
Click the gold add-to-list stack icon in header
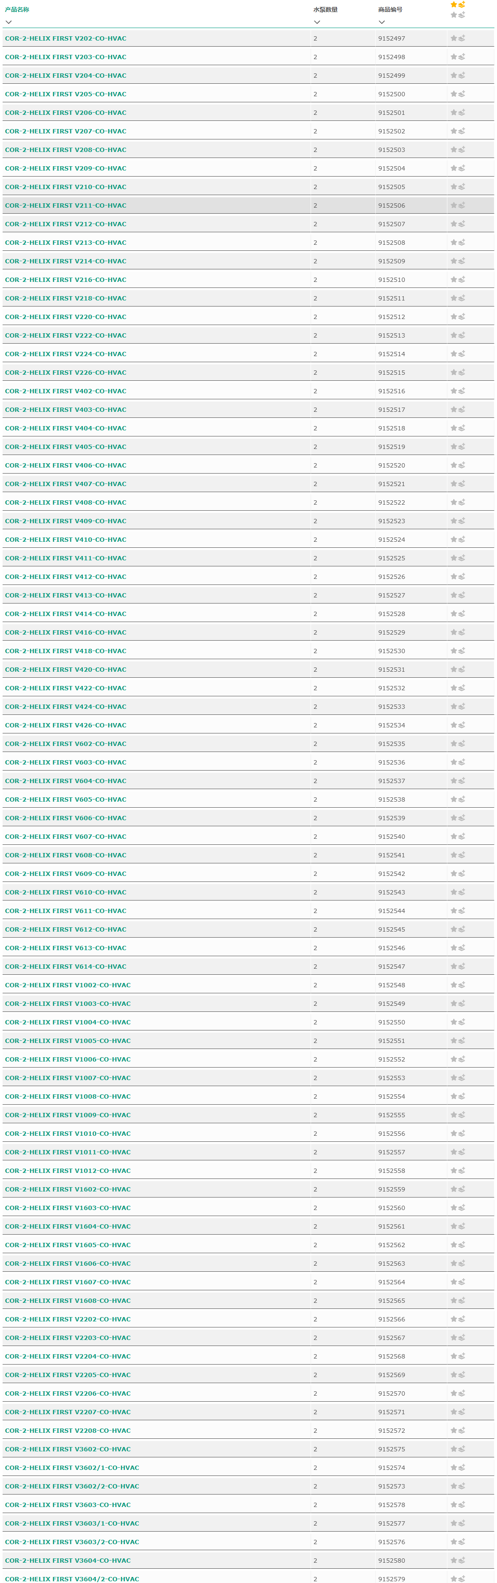point(462,4)
